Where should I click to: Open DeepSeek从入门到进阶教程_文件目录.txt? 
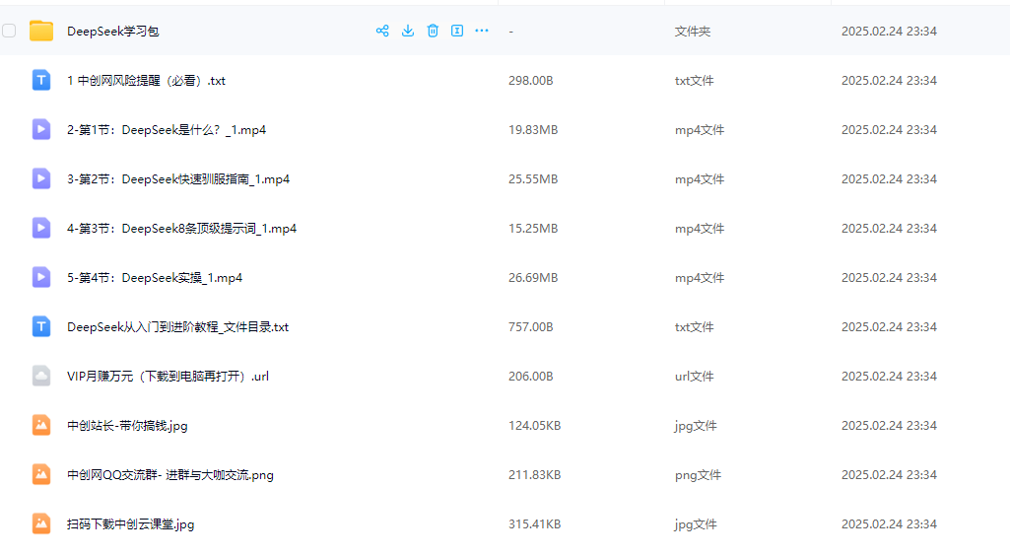[x=177, y=326]
